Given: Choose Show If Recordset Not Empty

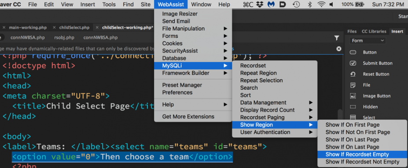Looking at the screenshot, I should (x=362, y=162).
